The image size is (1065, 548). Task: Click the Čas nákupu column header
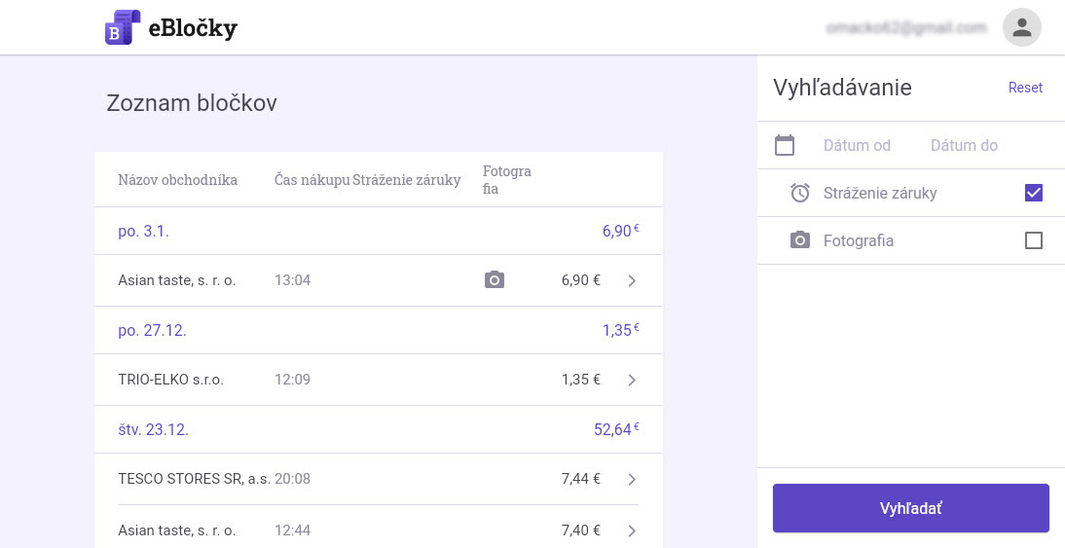(312, 180)
